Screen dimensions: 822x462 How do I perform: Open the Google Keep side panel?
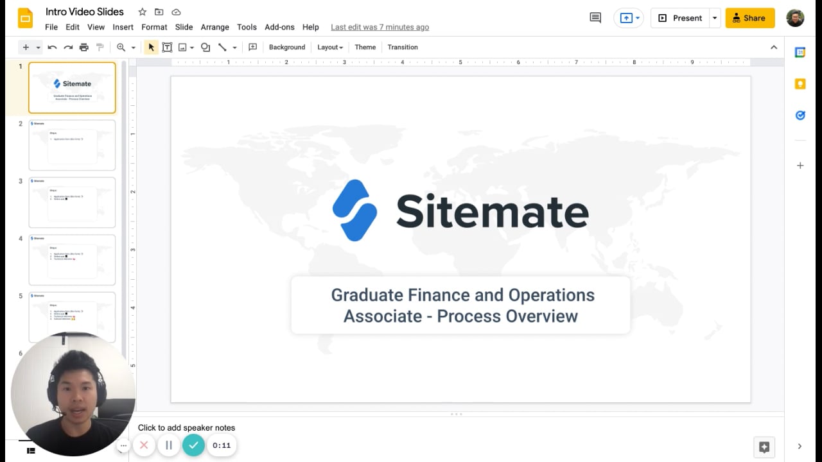point(800,84)
